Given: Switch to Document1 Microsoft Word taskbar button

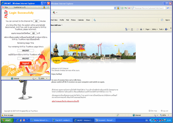Looking at the screenshot, I should (x=105, y=120).
